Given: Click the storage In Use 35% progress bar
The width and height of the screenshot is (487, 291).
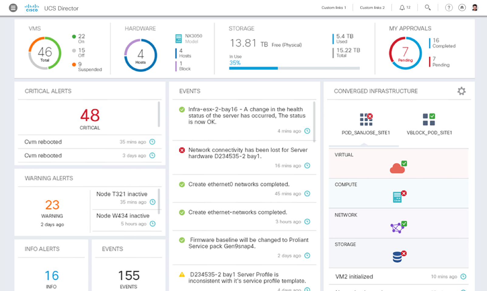Looking at the screenshot, I should point(294,68).
